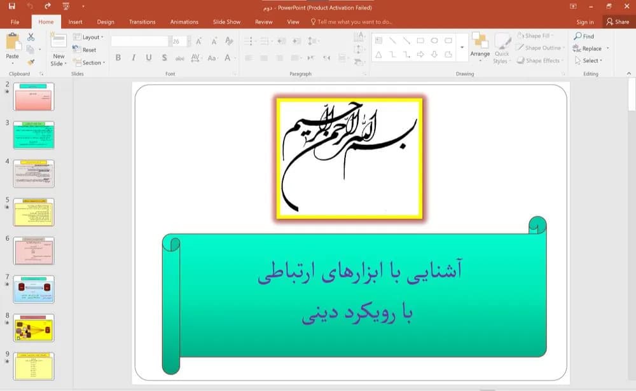Toggle Bold formatting
Screen dimensions: 636x391
coord(118,58)
